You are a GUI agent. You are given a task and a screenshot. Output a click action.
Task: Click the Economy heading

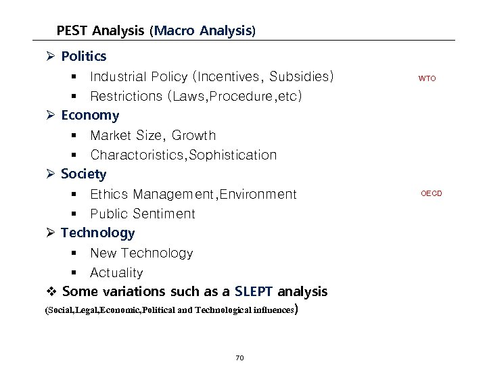coord(90,116)
